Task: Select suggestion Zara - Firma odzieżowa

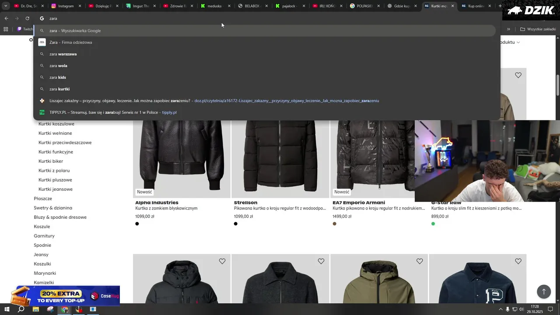Action: click(x=265, y=42)
